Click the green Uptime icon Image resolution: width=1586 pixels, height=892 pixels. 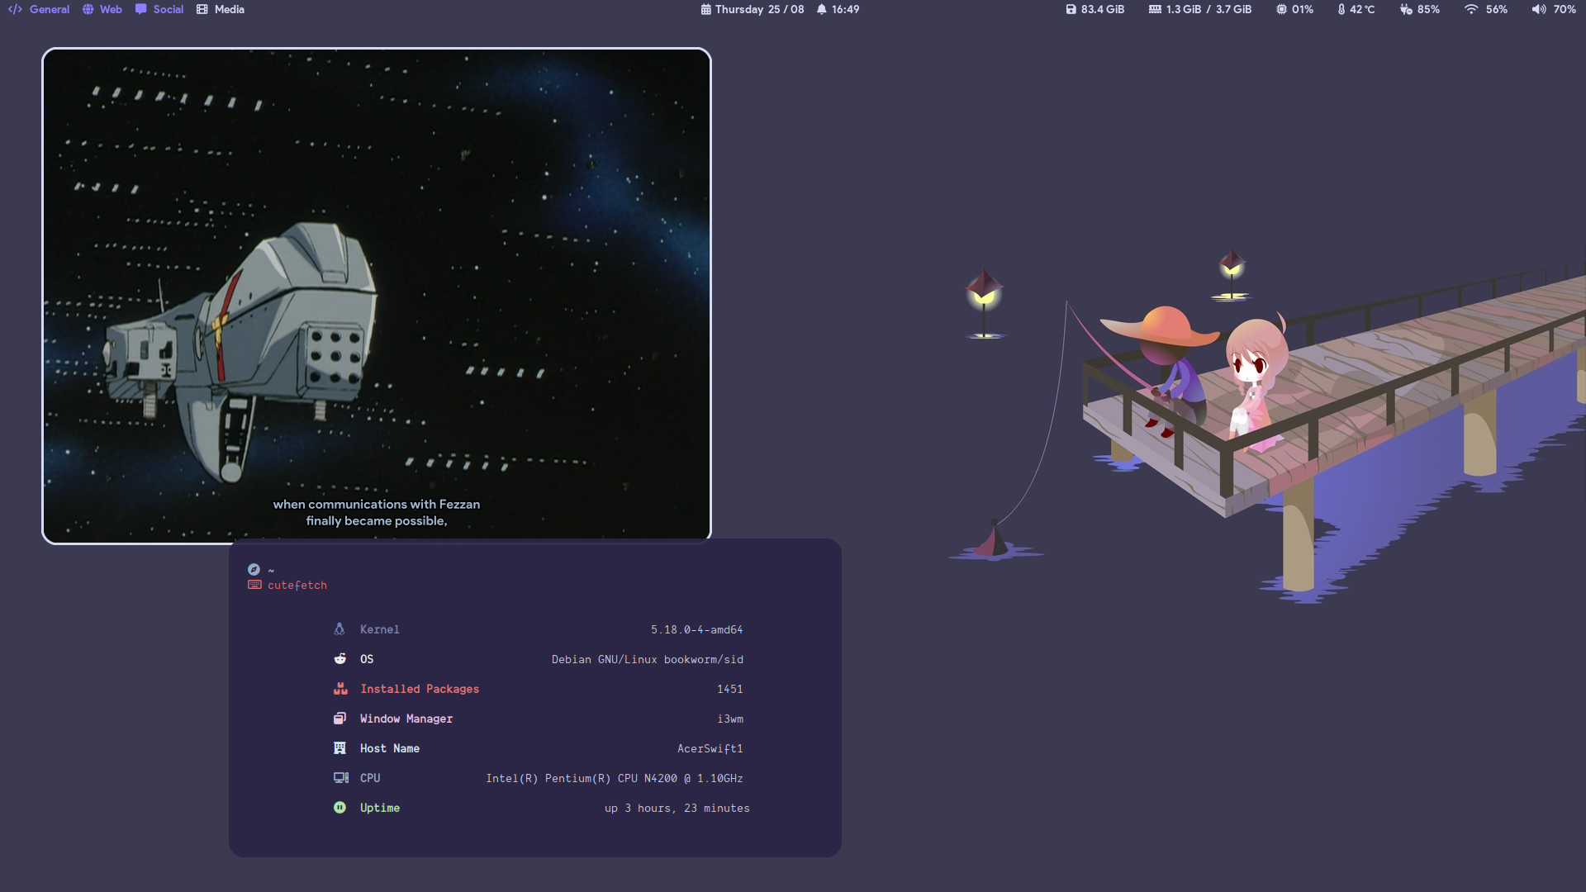click(x=340, y=808)
